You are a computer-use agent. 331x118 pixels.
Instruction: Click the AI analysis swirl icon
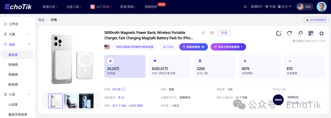click(212, 33)
